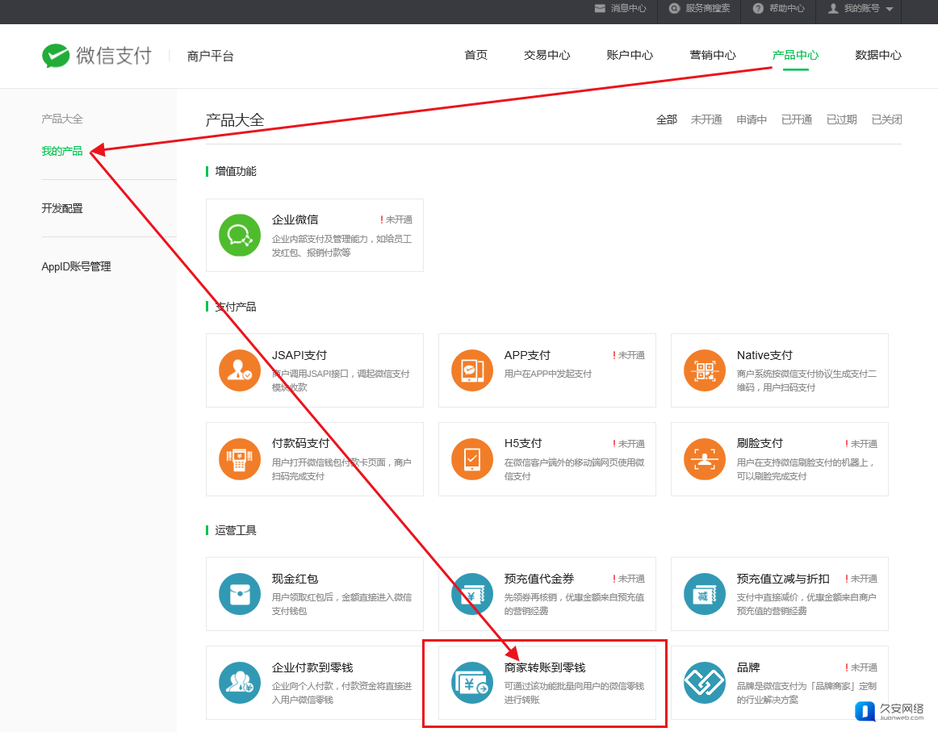
Task: Click the 付款码支付 orange scanner icon
Action: tap(239, 458)
